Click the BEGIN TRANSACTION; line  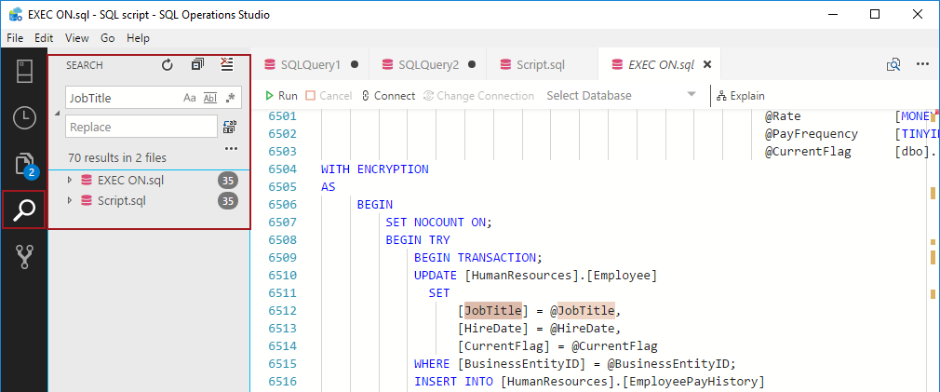tap(477, 258)
